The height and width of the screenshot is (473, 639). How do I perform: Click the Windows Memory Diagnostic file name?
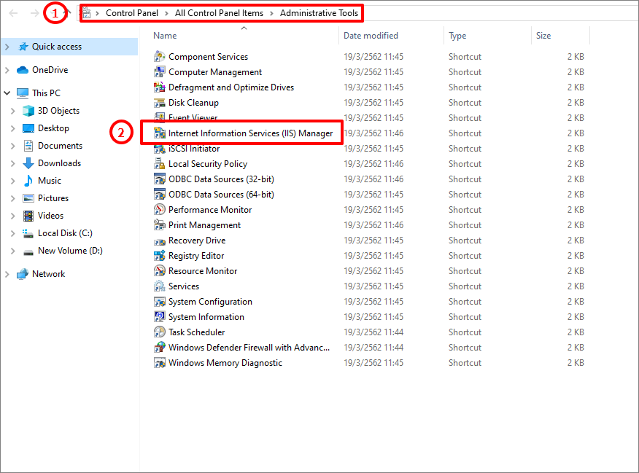[225, 363]
